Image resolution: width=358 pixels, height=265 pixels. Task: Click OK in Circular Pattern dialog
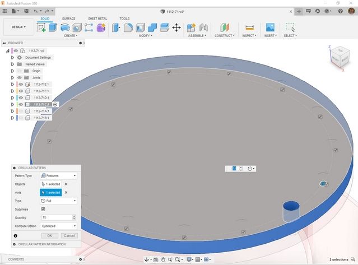click(x=50, y=235)
